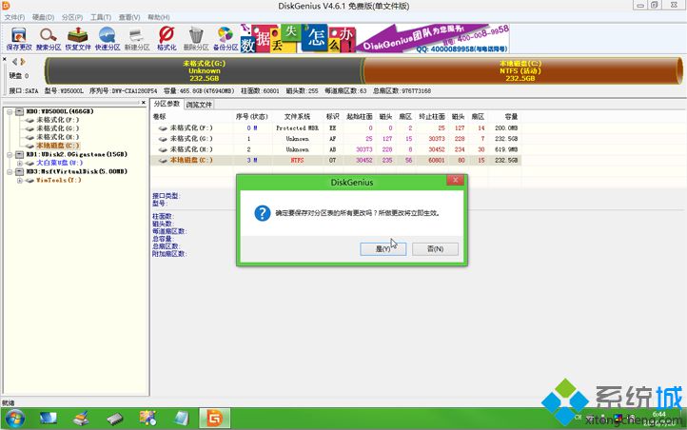Click the 恢复文件 recover files icon

click(x=78, y=39)
